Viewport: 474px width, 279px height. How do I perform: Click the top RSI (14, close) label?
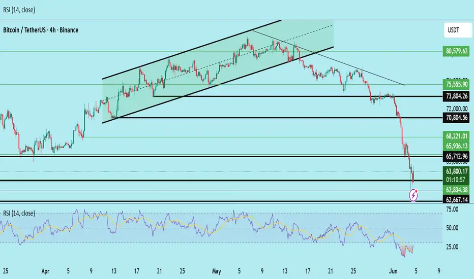pos(19,10)
